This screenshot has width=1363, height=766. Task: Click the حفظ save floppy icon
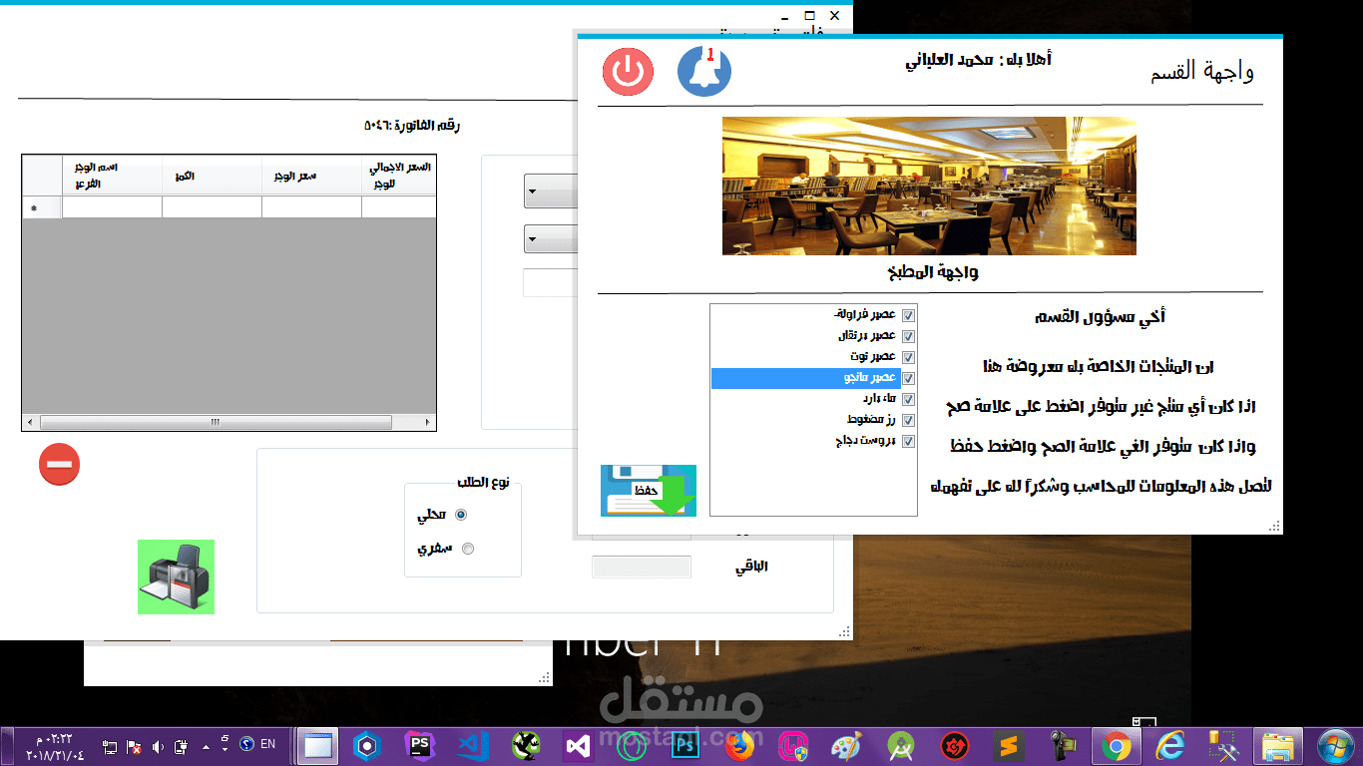click(x=649, y=491)
